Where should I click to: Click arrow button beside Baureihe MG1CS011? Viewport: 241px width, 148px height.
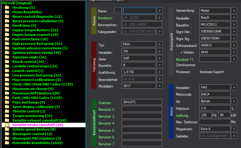pos(234,24)
